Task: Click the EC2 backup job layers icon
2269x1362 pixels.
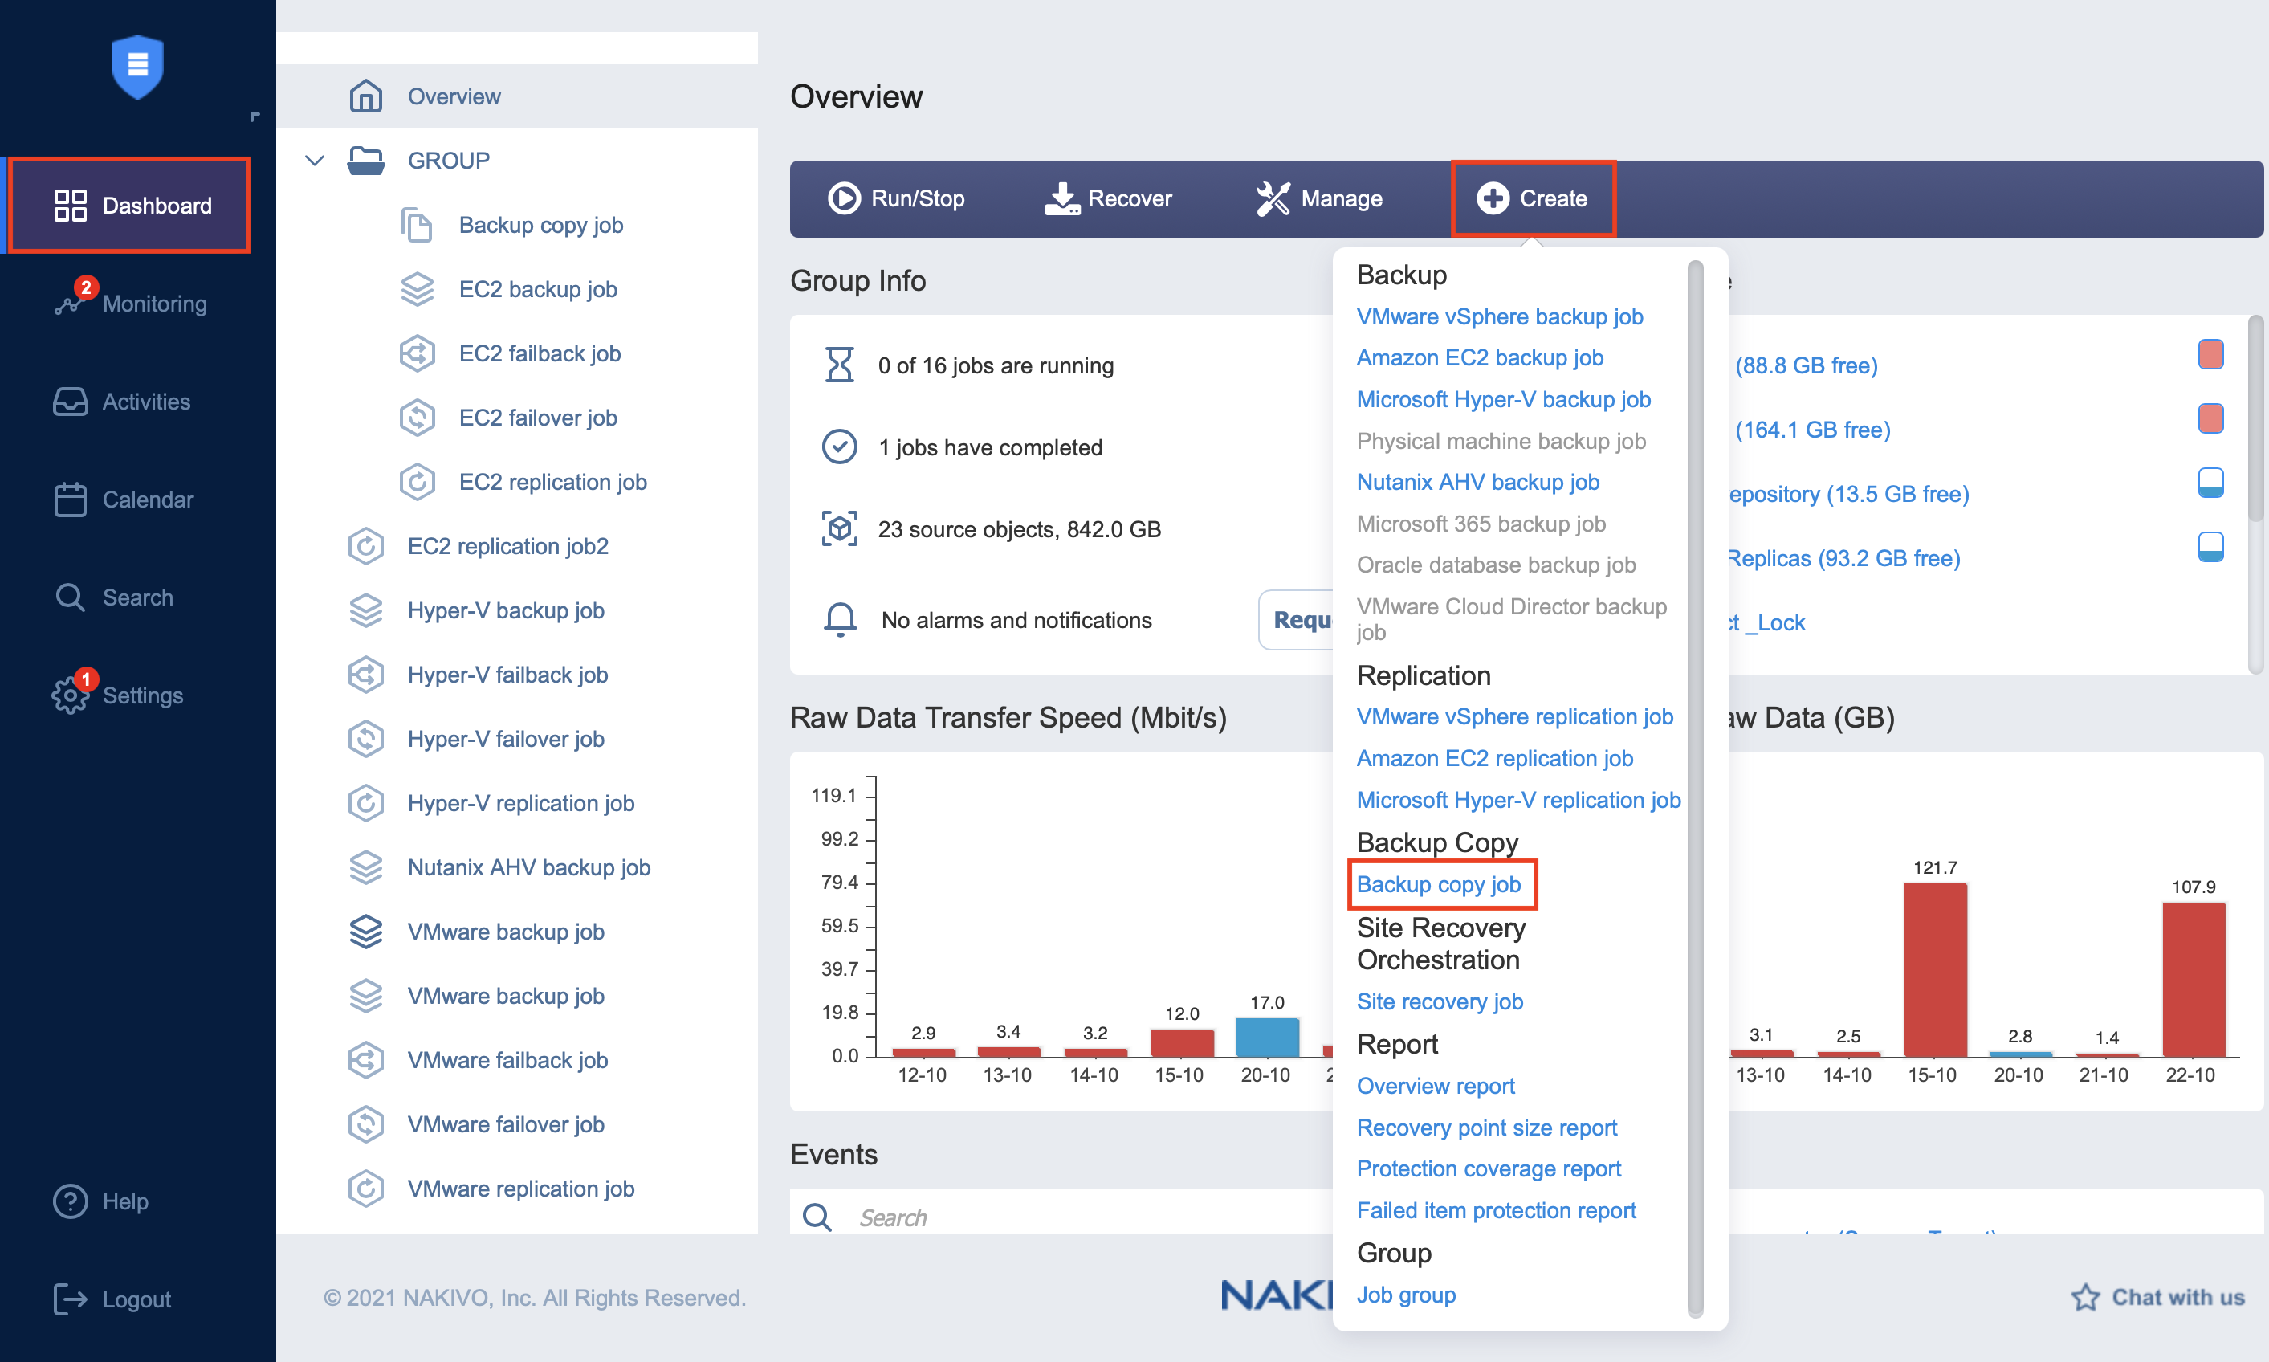Action: [x=417, y=288]
